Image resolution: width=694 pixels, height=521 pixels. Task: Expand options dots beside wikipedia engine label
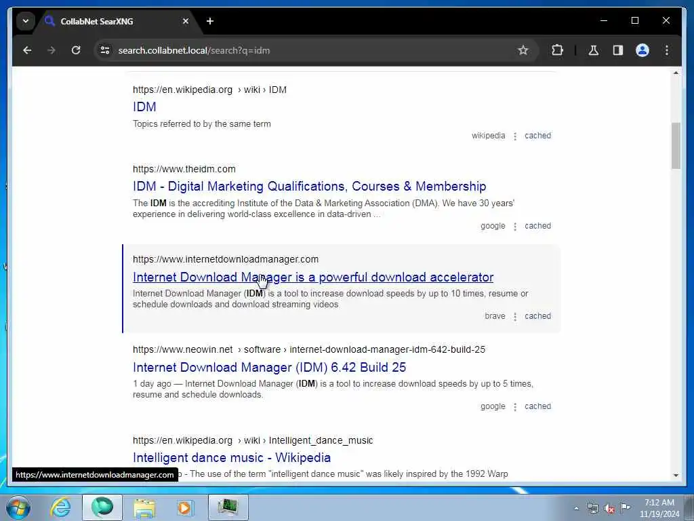click(515, 136)
